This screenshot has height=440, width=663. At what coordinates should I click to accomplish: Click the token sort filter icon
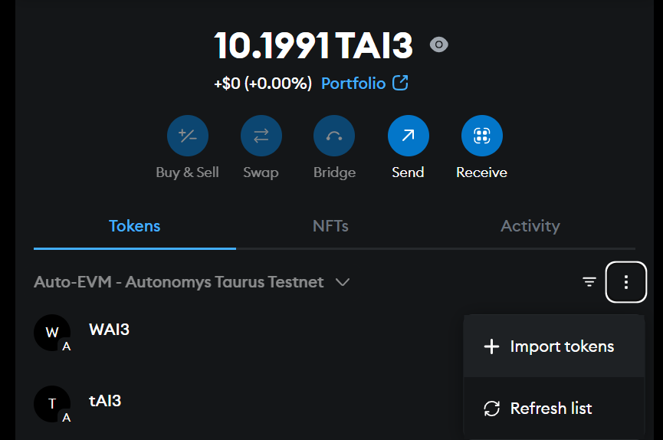[x=589, y=282]
